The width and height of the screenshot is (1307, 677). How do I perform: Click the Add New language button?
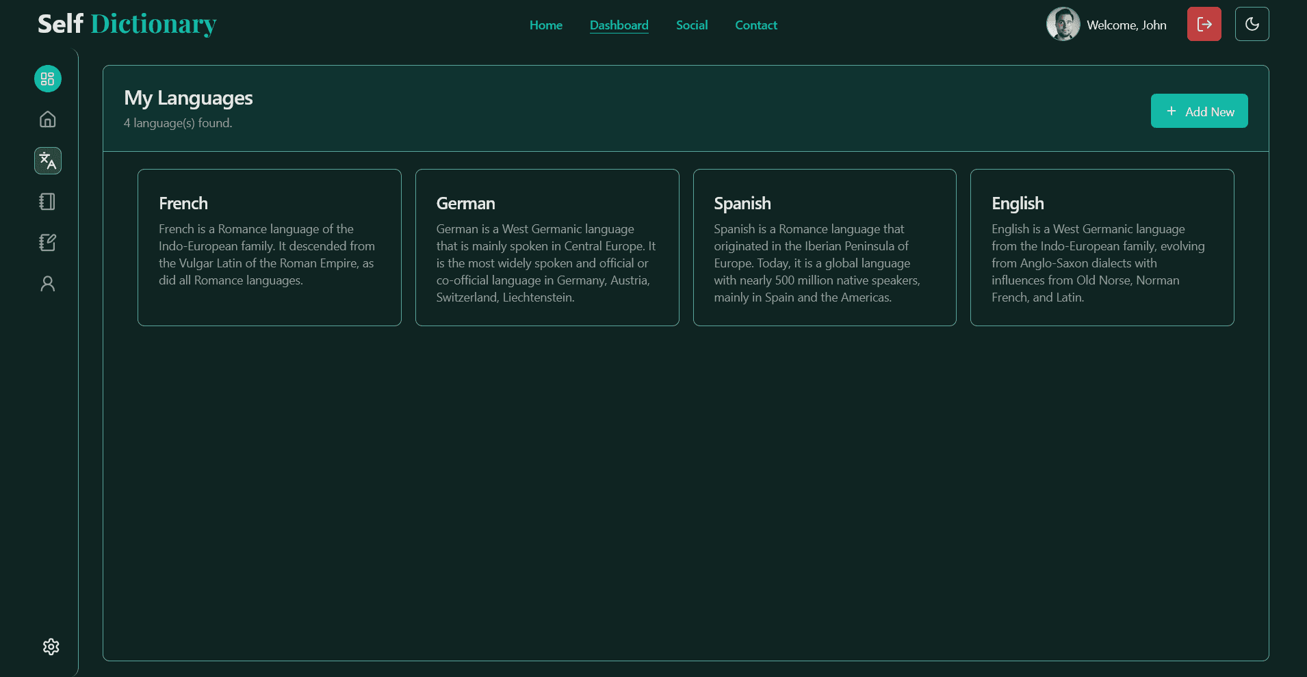(1199, 111)
